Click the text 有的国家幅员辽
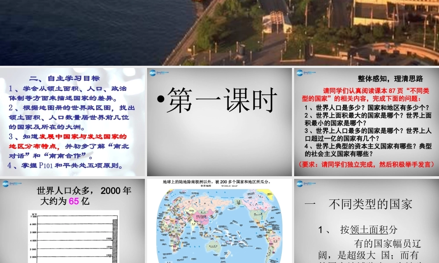Viewport: 439px width, 263px height. (x=388, y=243)
